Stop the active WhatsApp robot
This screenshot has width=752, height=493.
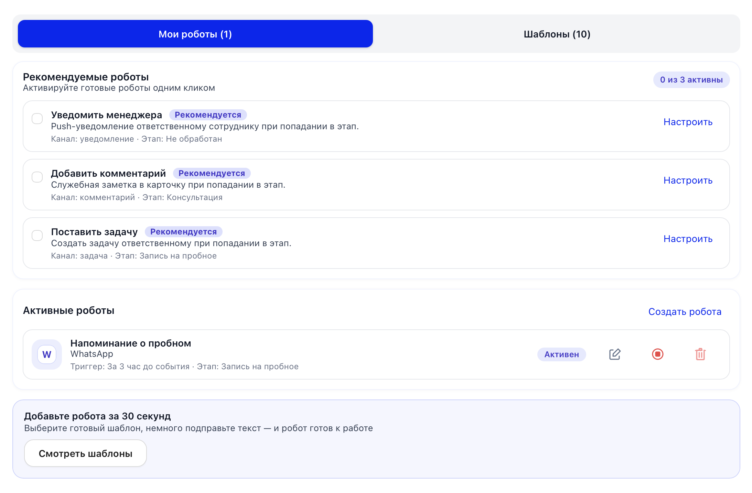pyautogui.click(x=657, y=354)
